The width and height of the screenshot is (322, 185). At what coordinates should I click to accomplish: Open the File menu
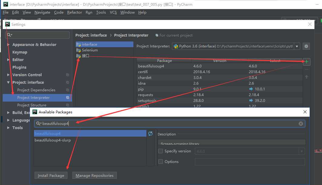(x=5, y=12)
